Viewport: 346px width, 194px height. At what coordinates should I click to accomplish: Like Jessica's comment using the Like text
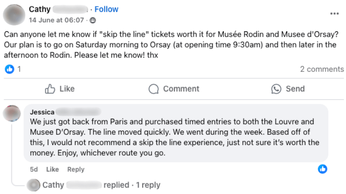click(52, 169)
